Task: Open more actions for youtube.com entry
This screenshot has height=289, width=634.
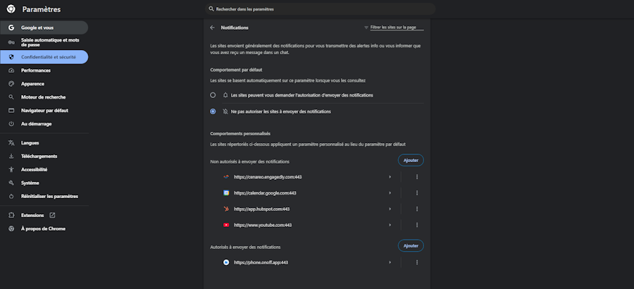Action: pos(417,225)
